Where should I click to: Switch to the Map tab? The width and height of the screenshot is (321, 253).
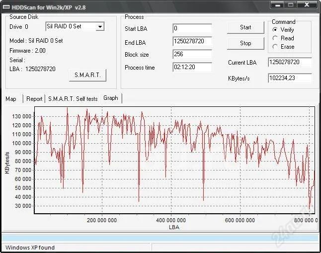pyautogui.click(x=11, y=99)
